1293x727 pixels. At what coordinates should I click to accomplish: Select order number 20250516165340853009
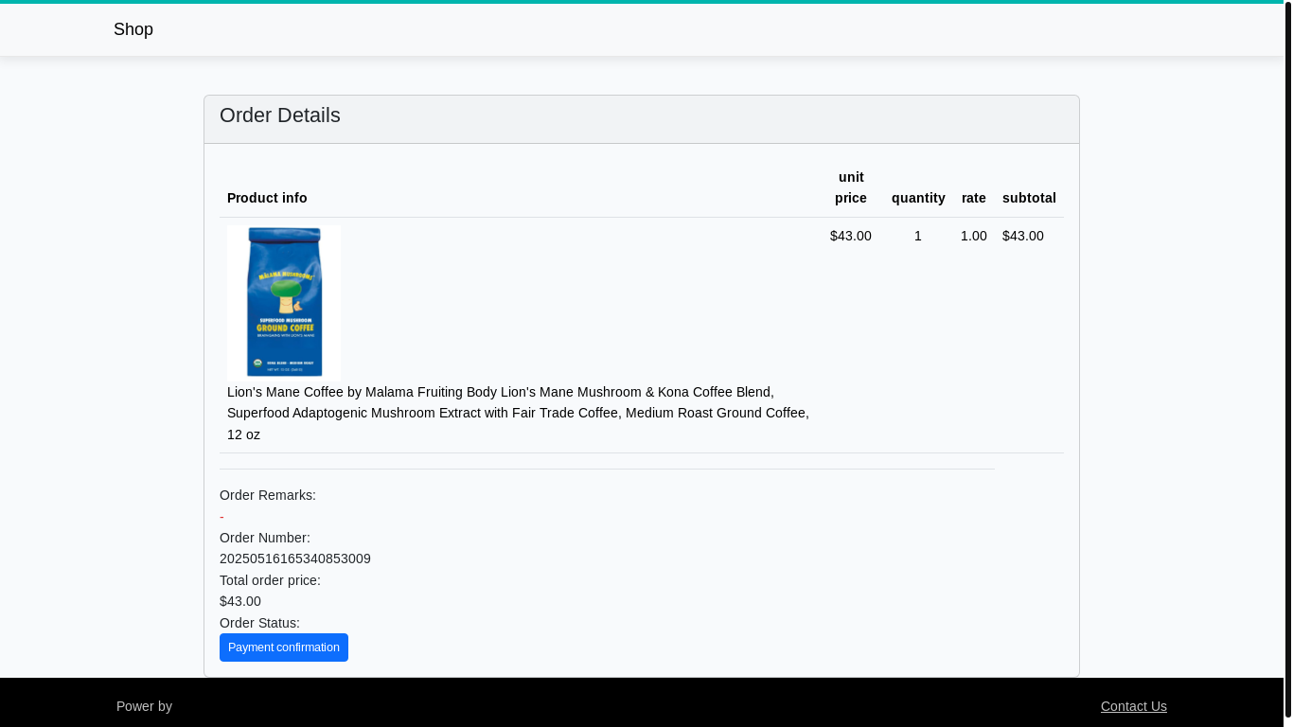(x=295, y=559)
